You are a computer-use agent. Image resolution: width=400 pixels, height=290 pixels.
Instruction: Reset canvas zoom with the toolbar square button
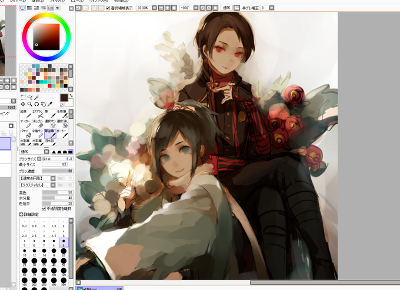(174, 8)
